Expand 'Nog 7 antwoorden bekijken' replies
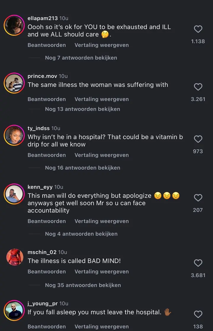This screenshot has height=331, width=213. coord(81,58)
